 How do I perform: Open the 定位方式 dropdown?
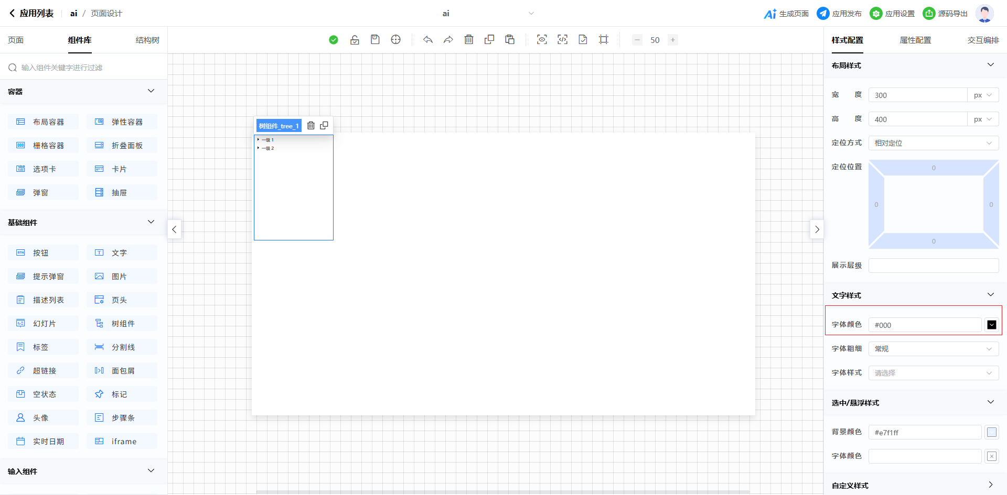(933, 143)
